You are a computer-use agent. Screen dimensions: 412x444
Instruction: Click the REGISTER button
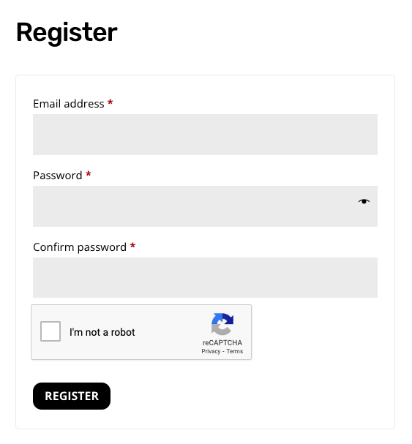click(72, 396)
